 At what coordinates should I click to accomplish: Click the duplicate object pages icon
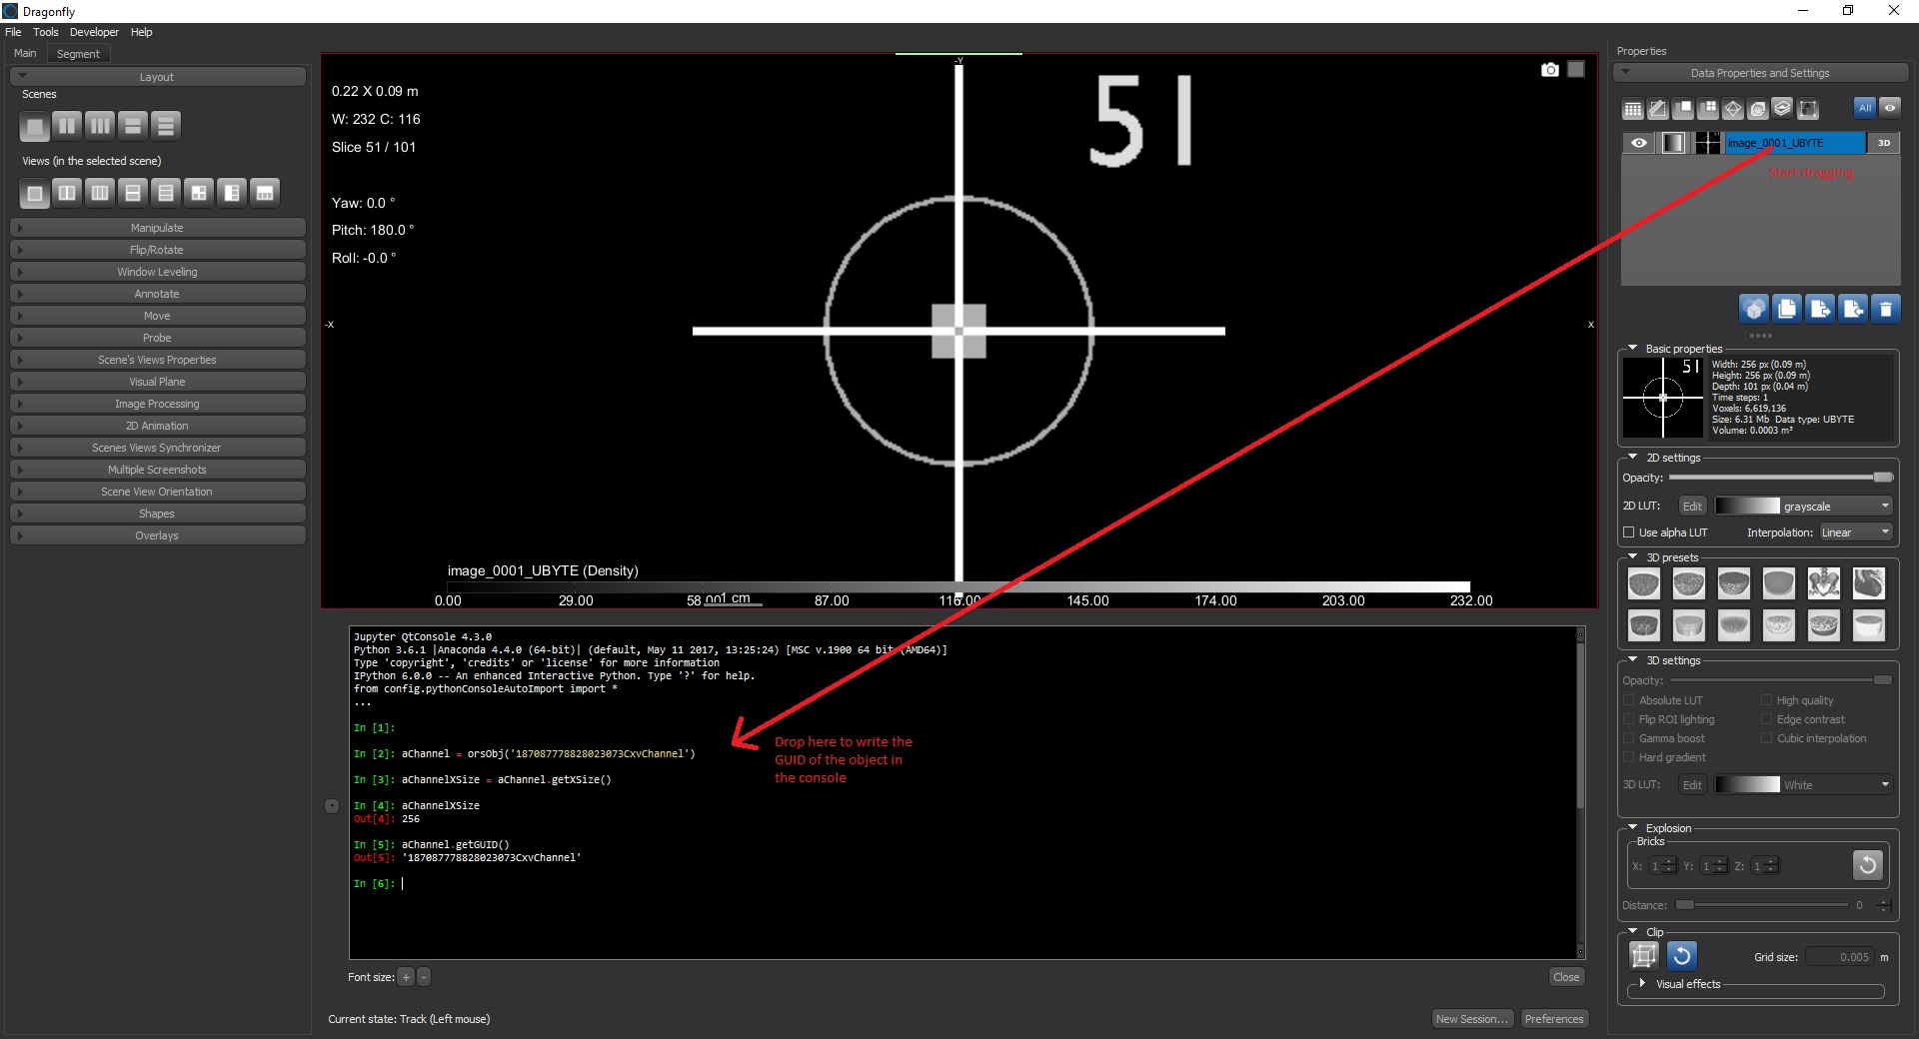click(x=1787, y=310)
